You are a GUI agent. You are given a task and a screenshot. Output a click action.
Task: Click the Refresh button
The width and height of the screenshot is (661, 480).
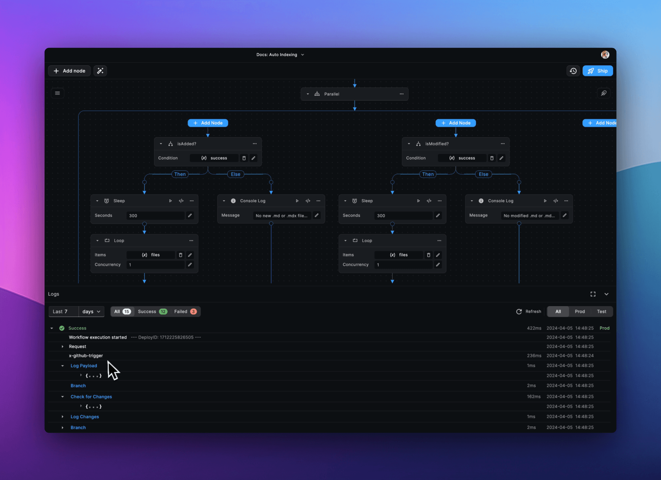pos(528,311)
